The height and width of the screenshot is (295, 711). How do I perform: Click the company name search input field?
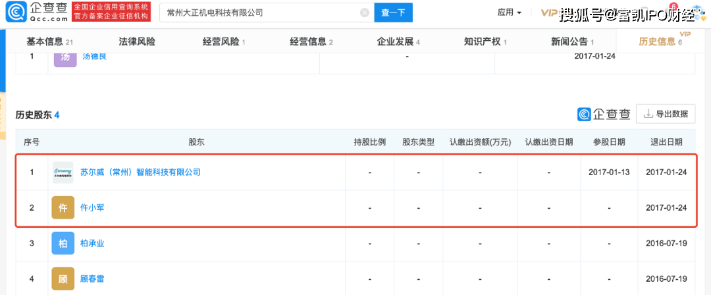tap(260, 13)
